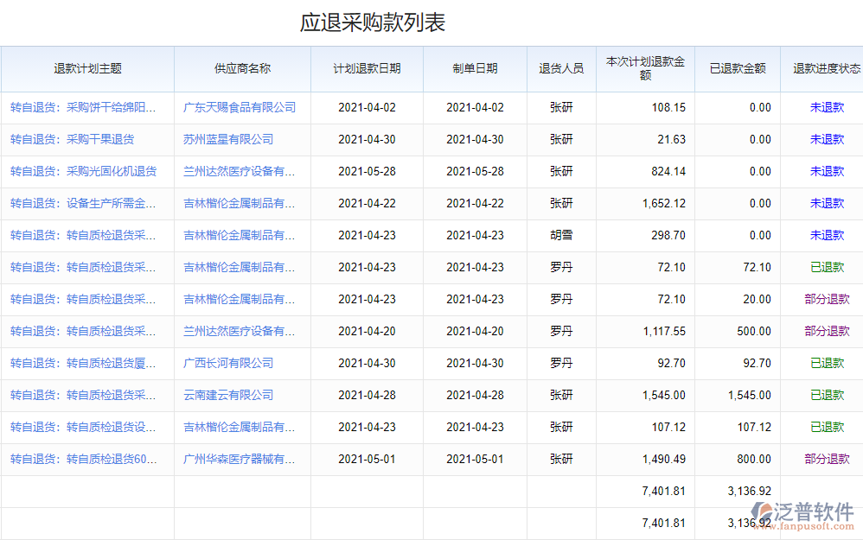863x540 pixels.
Task: Select the 未退款 status in 胡雪's row
Action: point(827,236)
